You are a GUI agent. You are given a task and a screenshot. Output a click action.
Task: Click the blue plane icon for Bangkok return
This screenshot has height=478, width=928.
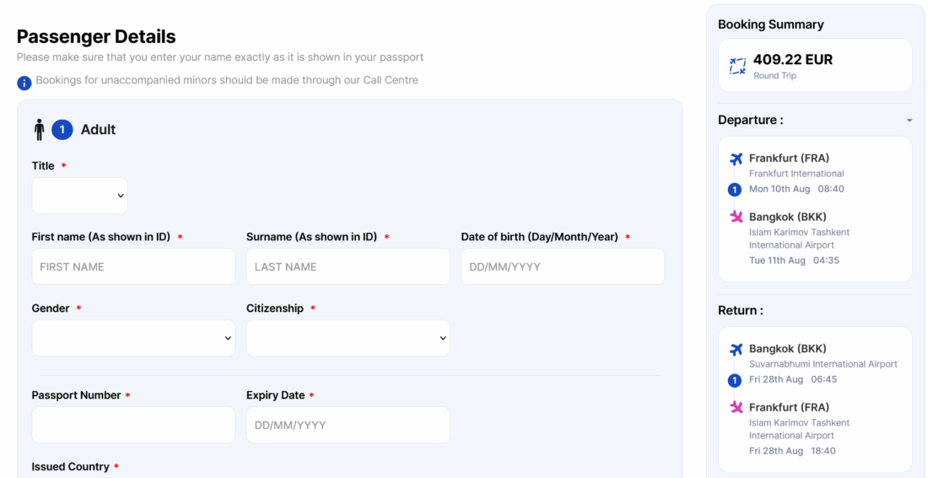click(736, 349)
